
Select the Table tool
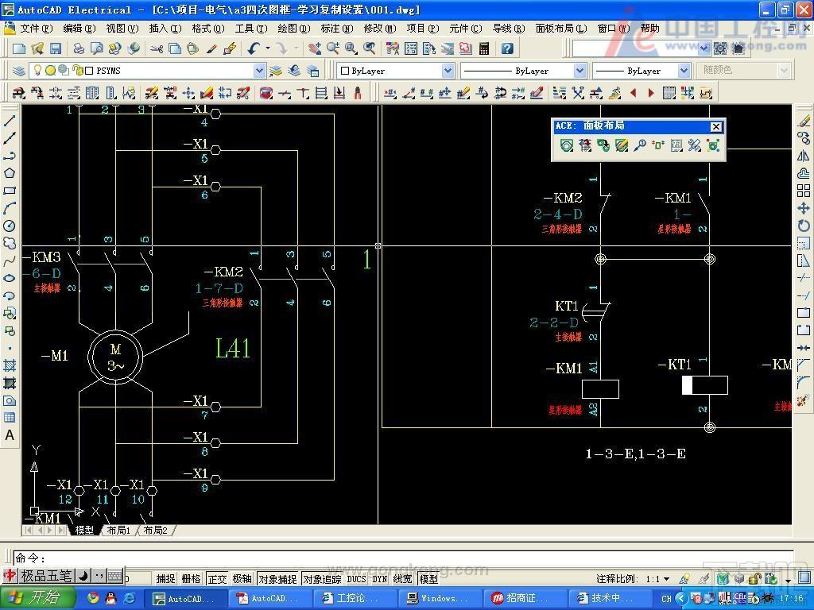10,418
